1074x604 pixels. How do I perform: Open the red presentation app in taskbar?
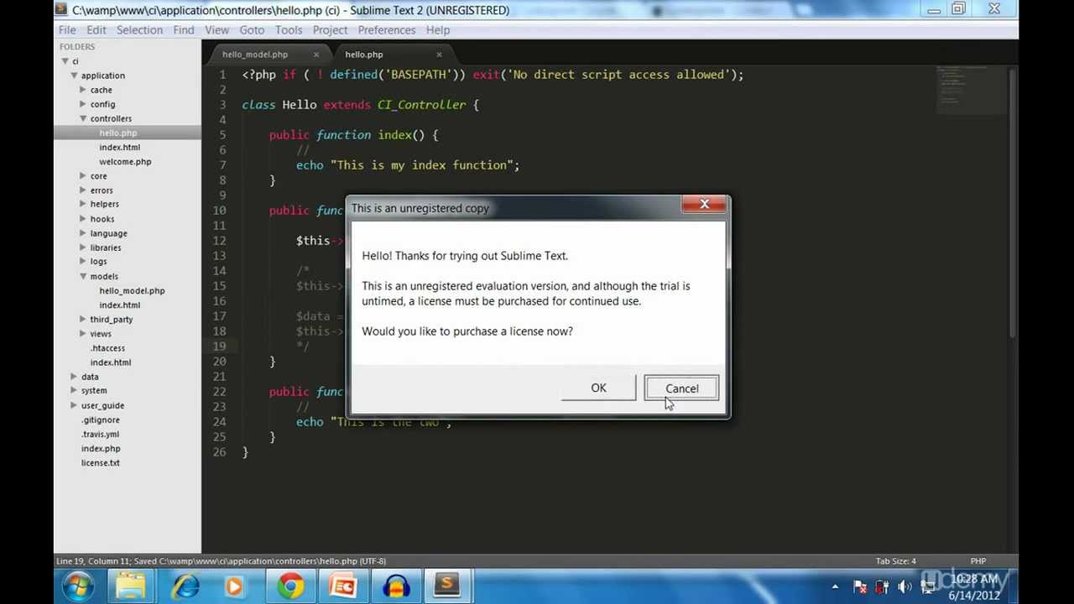343,586
